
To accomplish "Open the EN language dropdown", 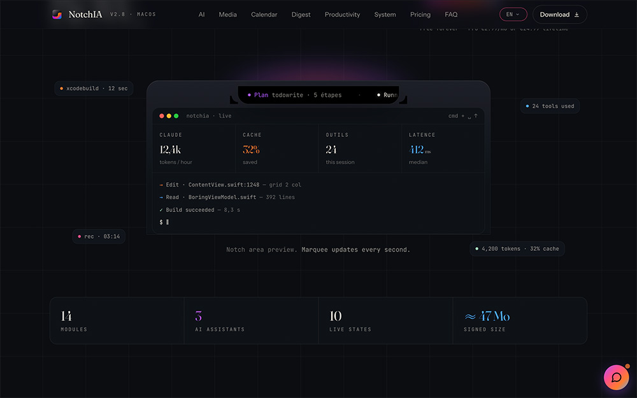I will 513,14.
